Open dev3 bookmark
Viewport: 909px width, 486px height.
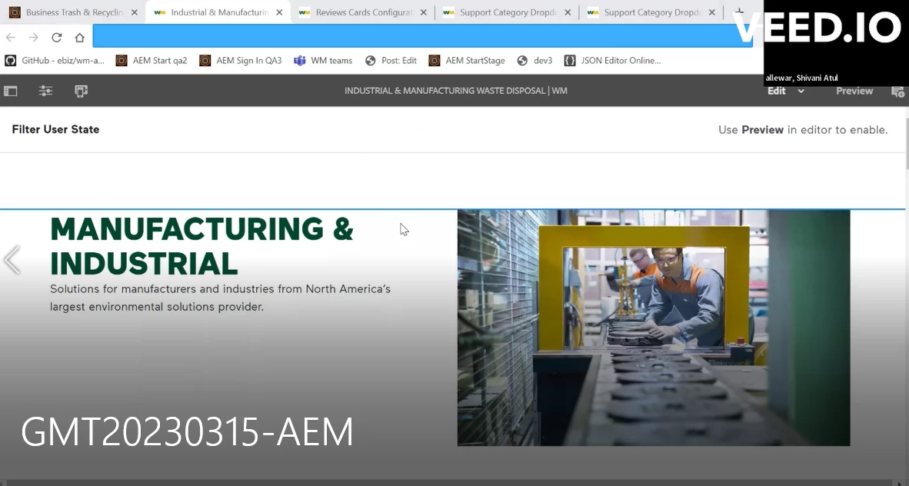534,60
